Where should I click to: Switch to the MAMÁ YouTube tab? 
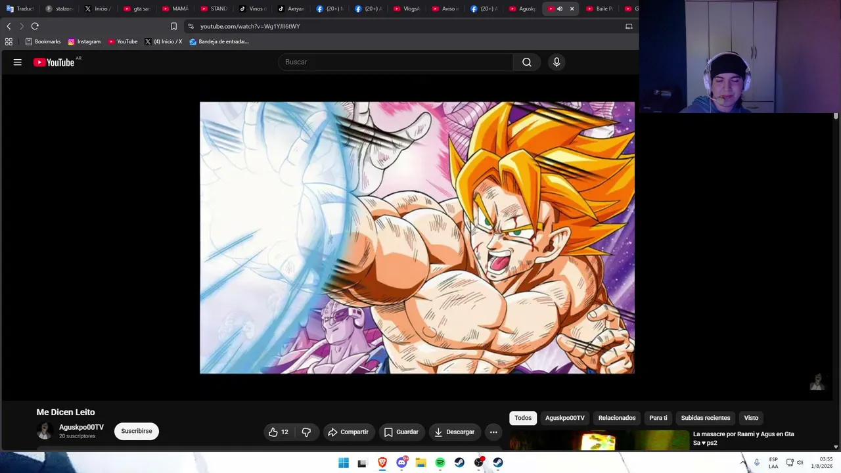[x=175, y=9]
